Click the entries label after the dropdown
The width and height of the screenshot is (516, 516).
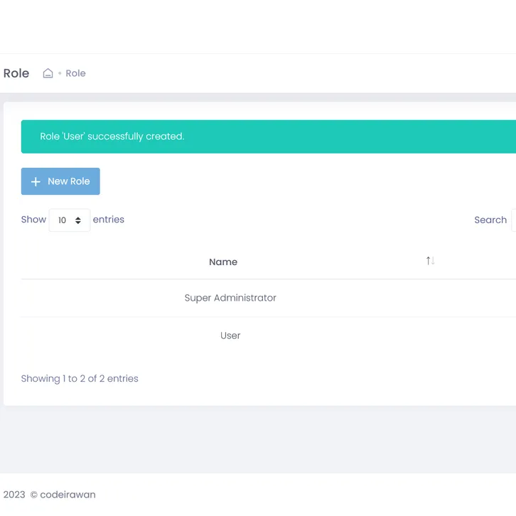pyautogui.click(x=109, y=220)
